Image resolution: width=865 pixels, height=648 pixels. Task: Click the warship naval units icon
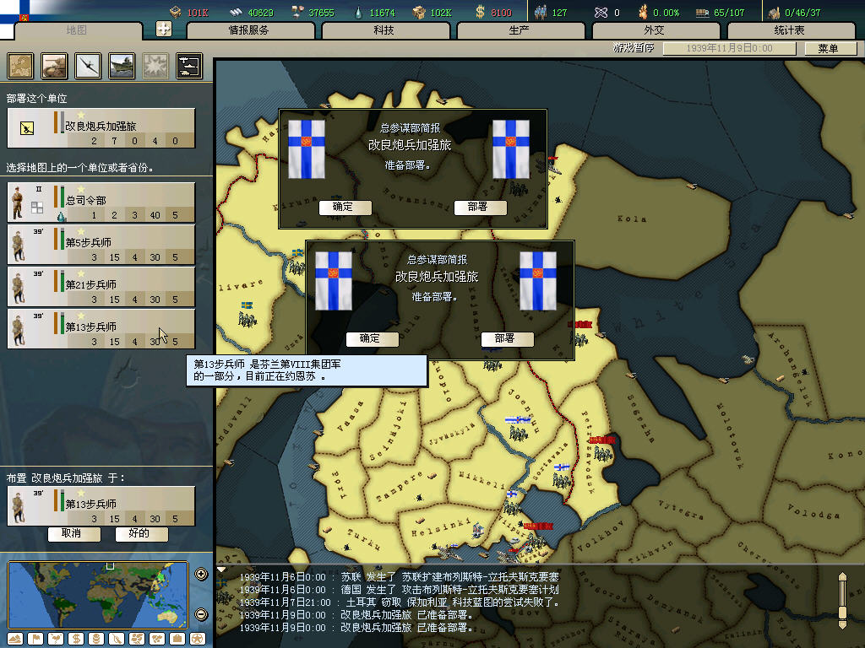point(122,66)
